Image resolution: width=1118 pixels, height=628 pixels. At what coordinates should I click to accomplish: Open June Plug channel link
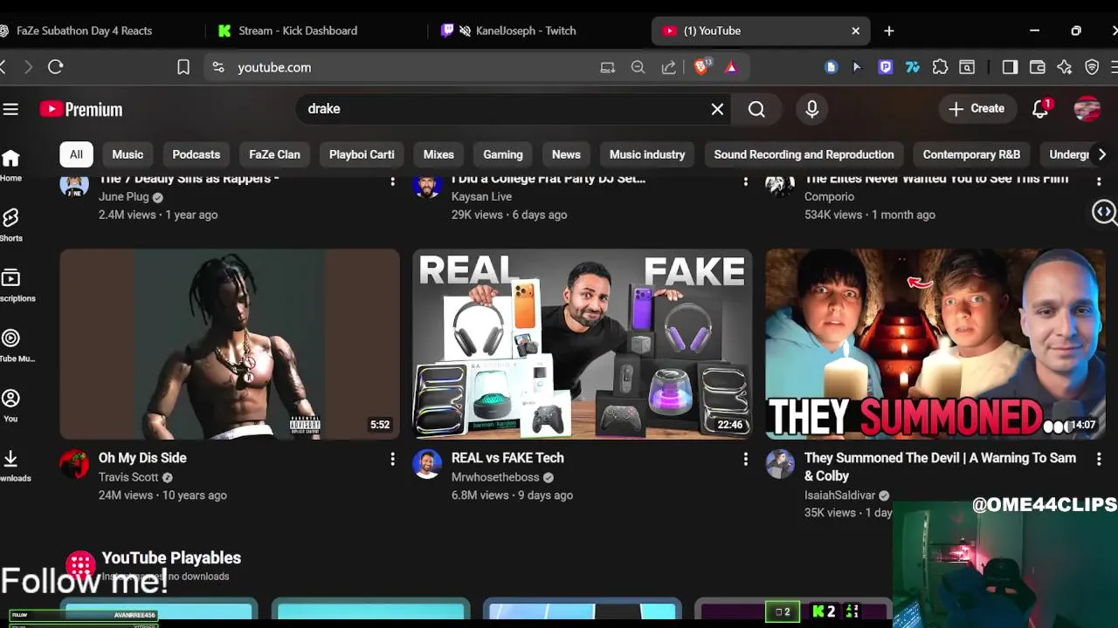124,197
